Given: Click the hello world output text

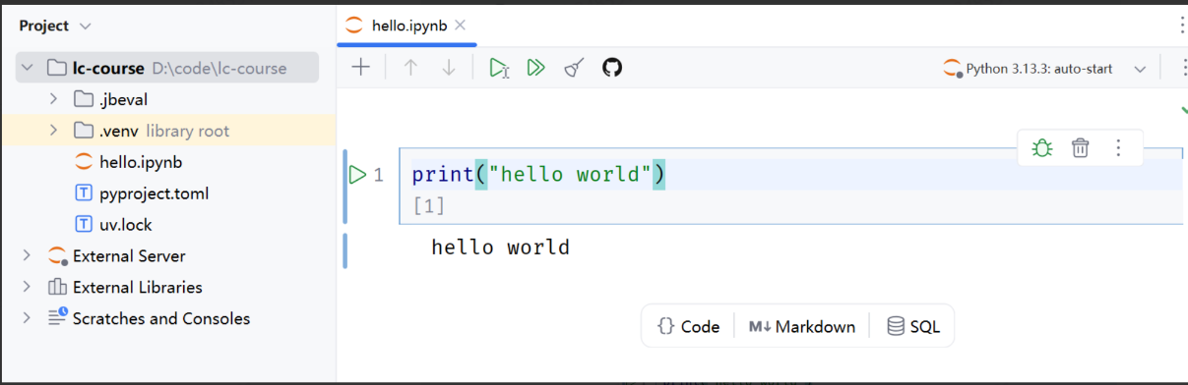Looking at the screenshot, I should point(500,247).
